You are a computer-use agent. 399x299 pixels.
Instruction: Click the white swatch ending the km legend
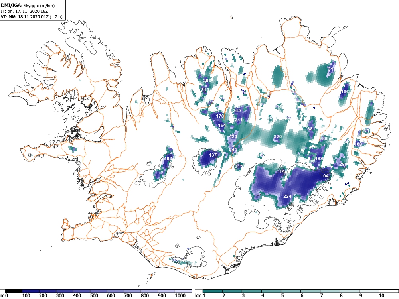[388, 291]
